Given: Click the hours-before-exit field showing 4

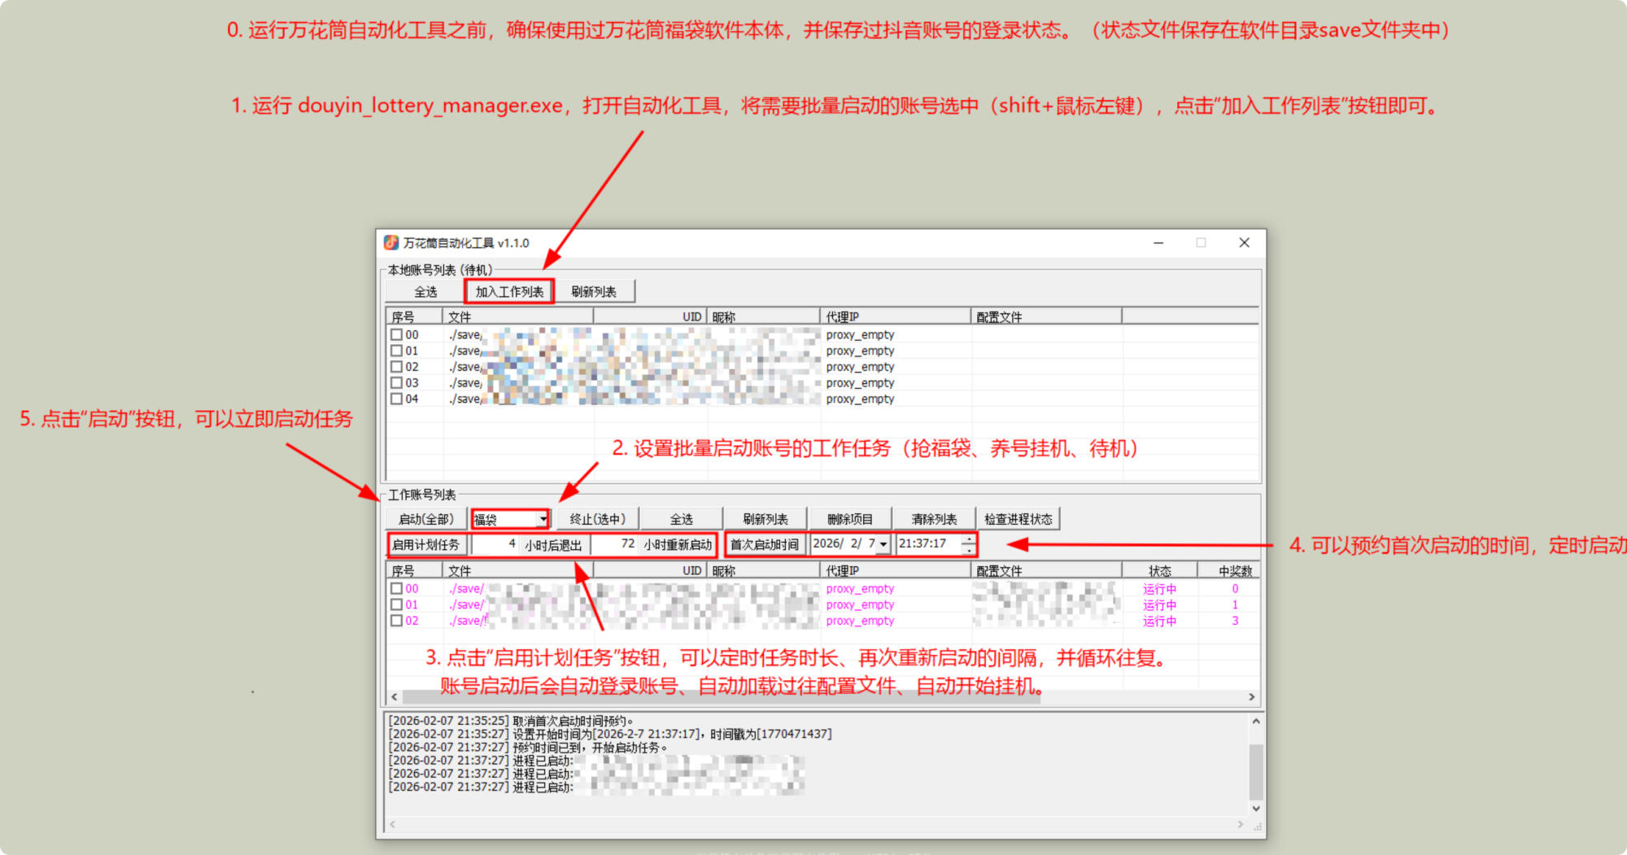Looking at the screenshot, I should pos(496,544).
